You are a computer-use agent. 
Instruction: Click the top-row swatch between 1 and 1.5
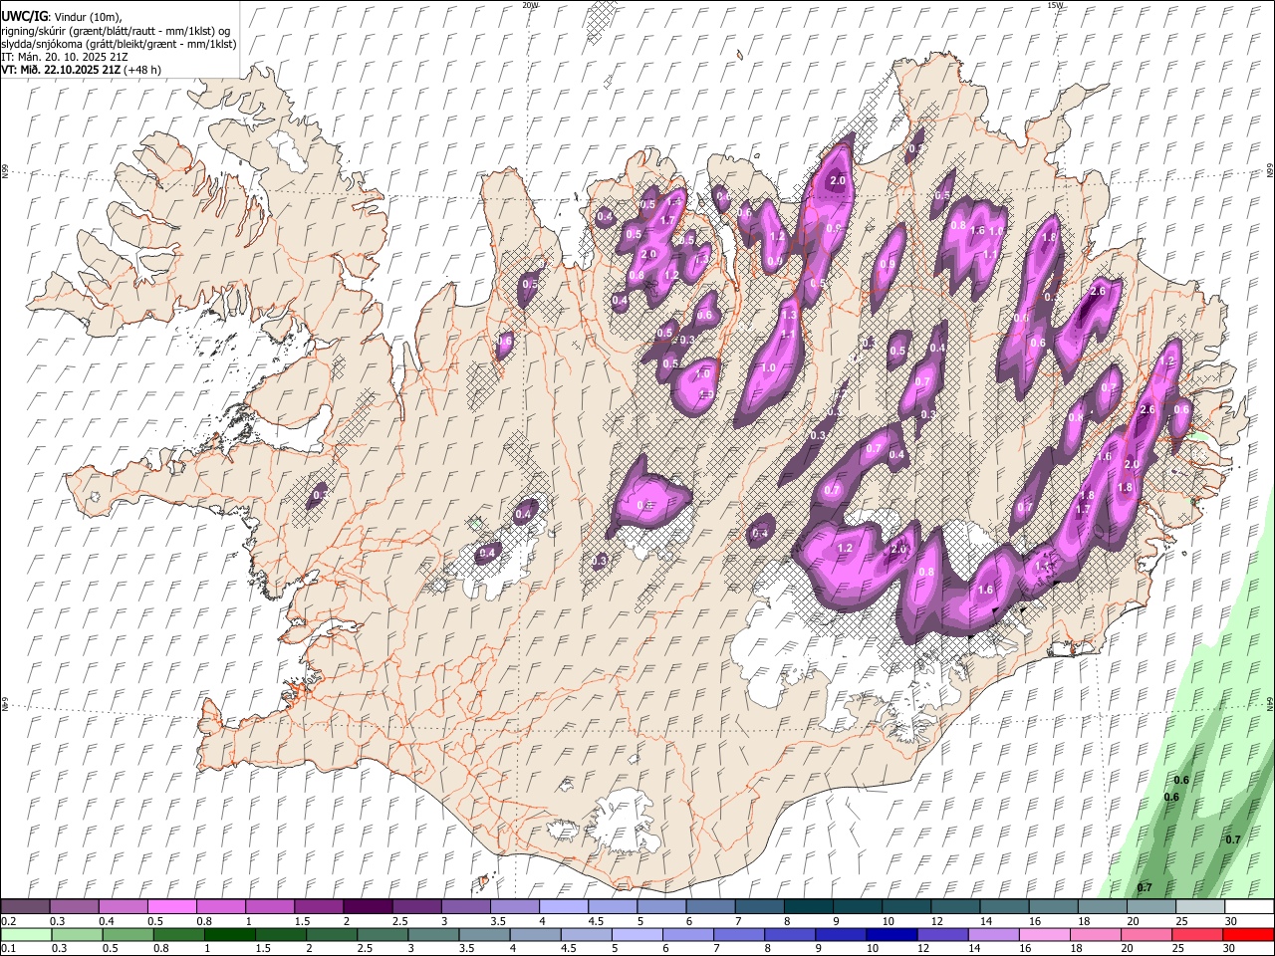[269, 906]
